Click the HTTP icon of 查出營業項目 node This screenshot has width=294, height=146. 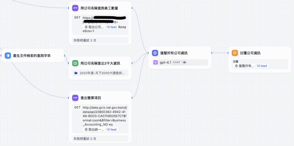(75, 98)
